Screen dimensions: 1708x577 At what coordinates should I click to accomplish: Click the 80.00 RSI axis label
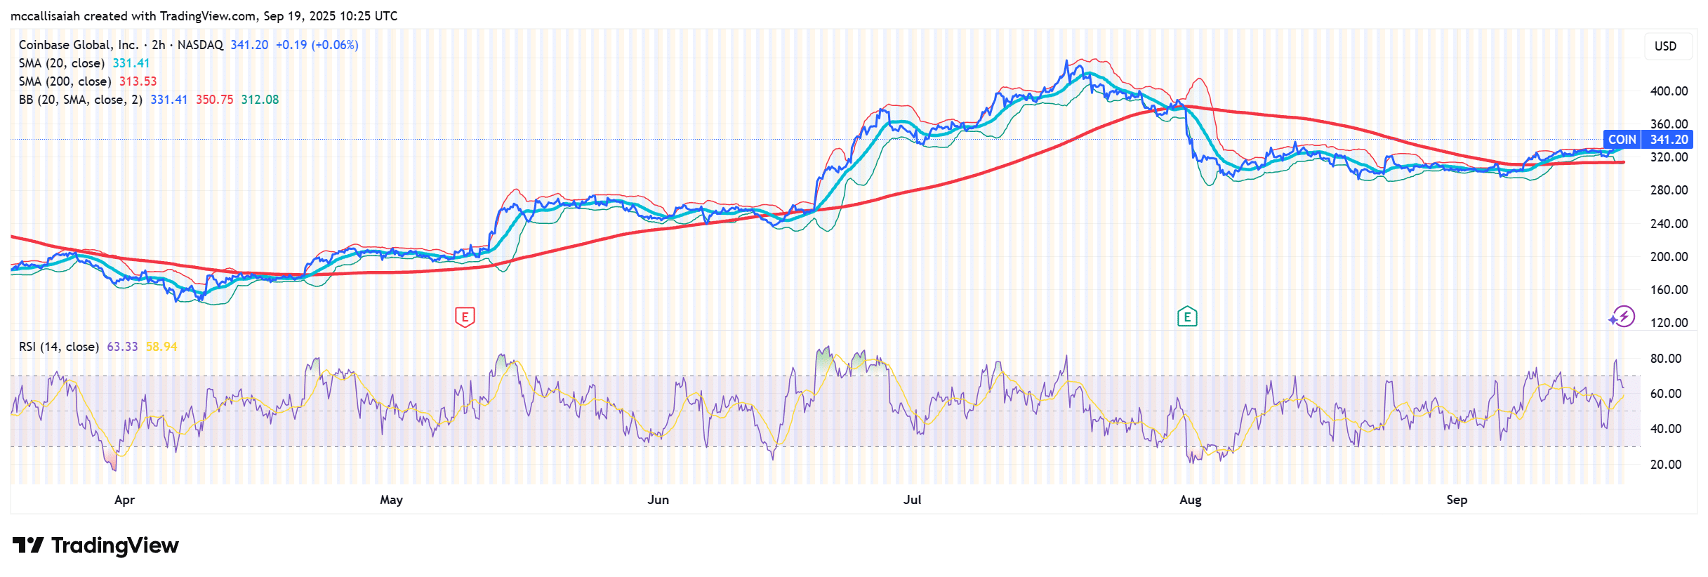click(x=1665, y=359)
